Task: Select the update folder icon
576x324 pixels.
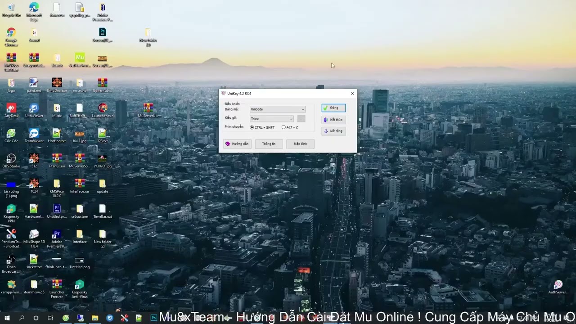Action: (103, 186)
